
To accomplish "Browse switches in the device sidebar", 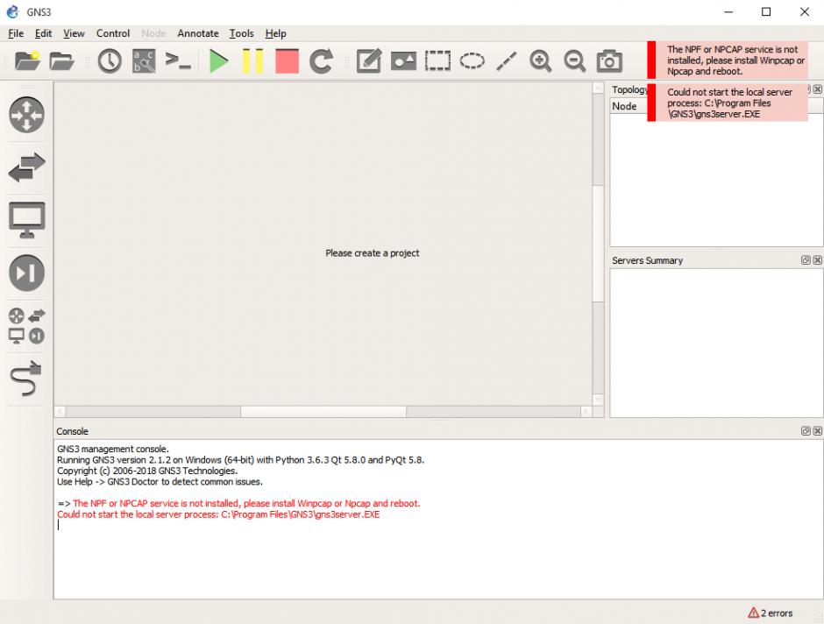I will click(27, 167).
